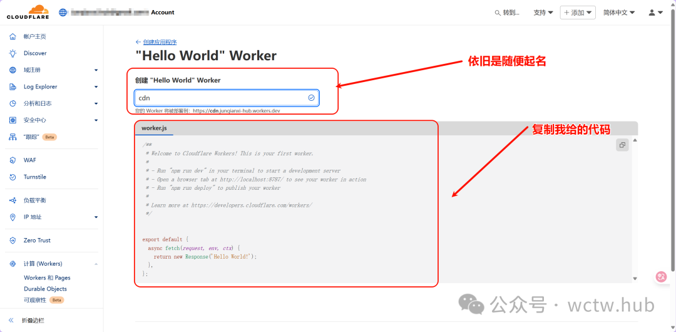Expand the 域注册 sidebar section
The height and width of the screenshot is (332, 676).
coord(96,70)
